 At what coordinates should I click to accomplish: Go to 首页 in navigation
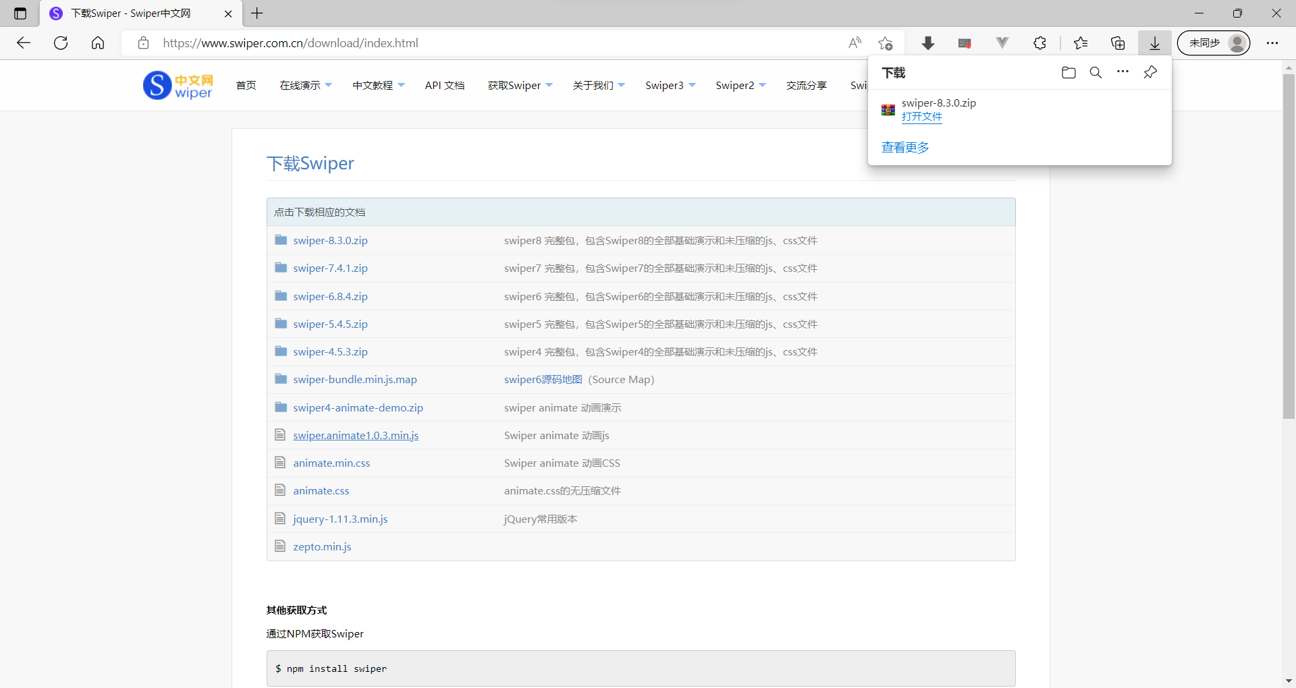[246, 86]
